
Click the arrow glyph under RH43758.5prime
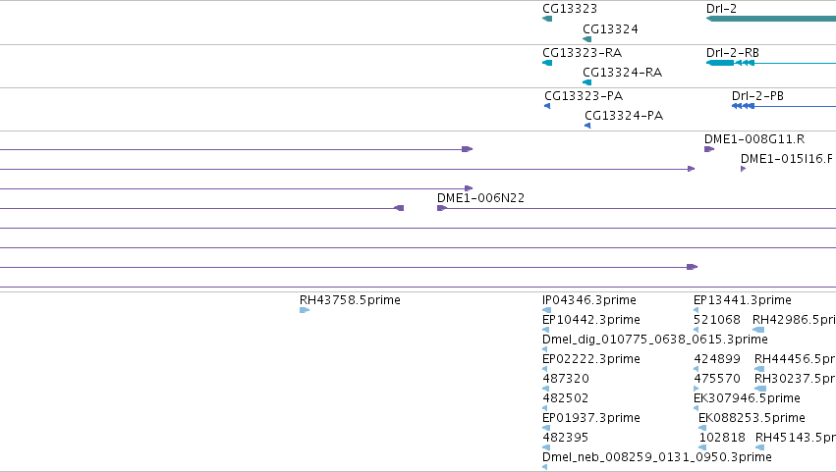click(305, 310)
